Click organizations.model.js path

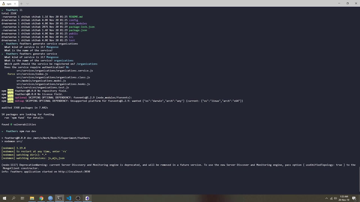click(x=41, y=81)
